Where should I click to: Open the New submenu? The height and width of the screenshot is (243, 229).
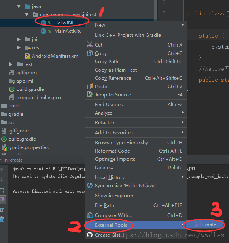(136, 25)
